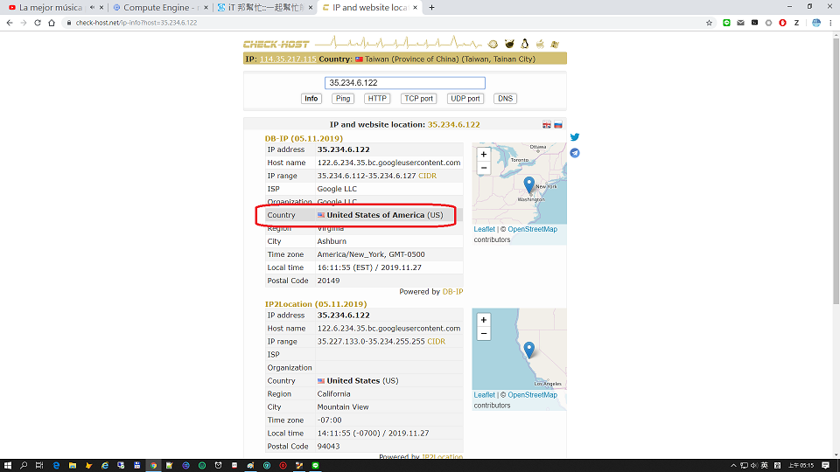Screen dimensions: 840x472
Task: Open CIDR link in IP2Location range row
Action: pyautogui.click(x=437, y=342)
